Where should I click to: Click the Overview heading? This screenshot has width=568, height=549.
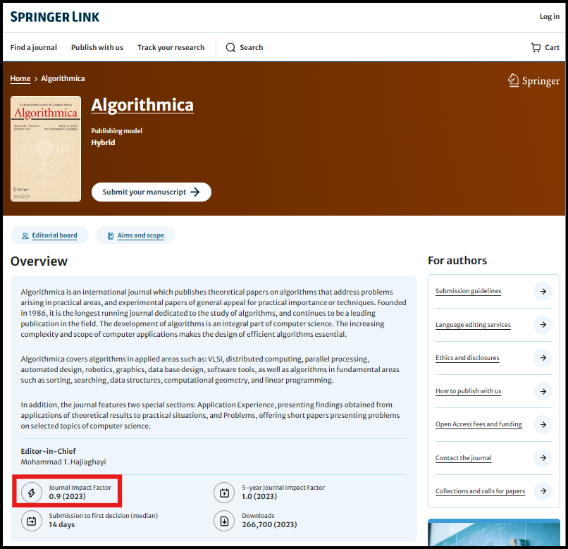pyautogui.click(x=39, y=261)
